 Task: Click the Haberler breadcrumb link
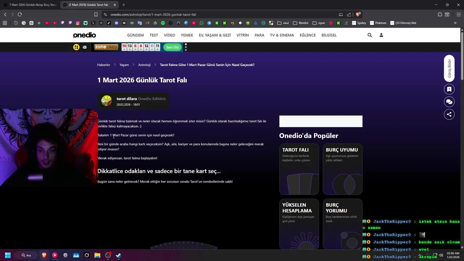tap(104, 65)
